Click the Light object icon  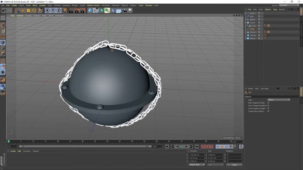[130, 10]
